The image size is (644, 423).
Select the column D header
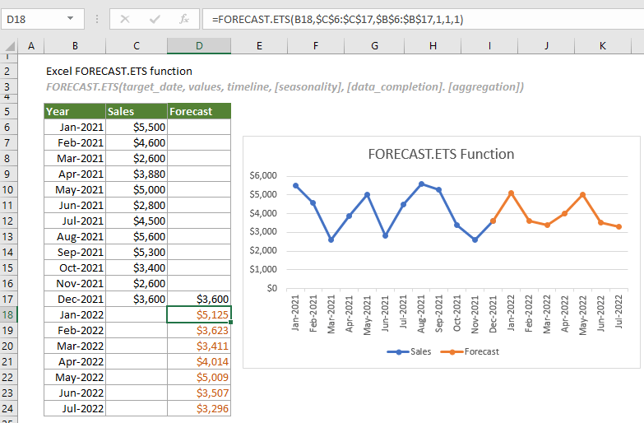tap(199, 46)
